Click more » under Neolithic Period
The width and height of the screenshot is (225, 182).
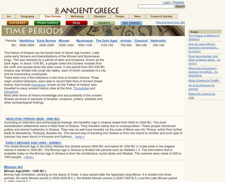coord(80,137)
